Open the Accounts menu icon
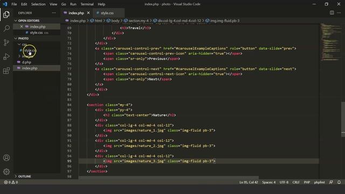 point(6,158)
